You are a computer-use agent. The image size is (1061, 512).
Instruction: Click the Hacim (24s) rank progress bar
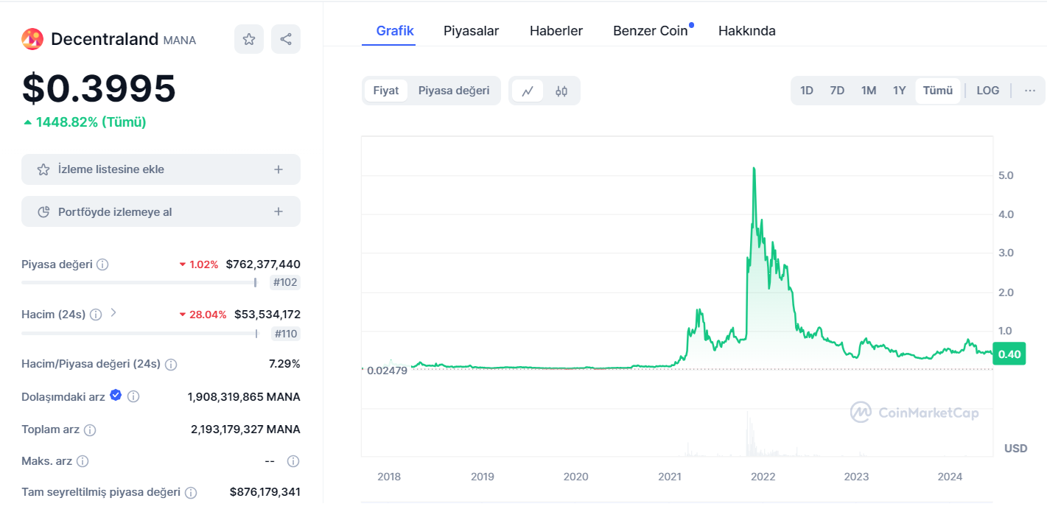pos(139,334)
